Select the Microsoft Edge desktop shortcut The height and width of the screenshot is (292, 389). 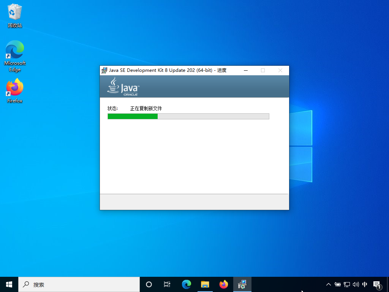(15, 56)
